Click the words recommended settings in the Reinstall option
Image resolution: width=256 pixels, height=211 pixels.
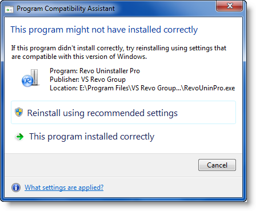coord(132,113)
